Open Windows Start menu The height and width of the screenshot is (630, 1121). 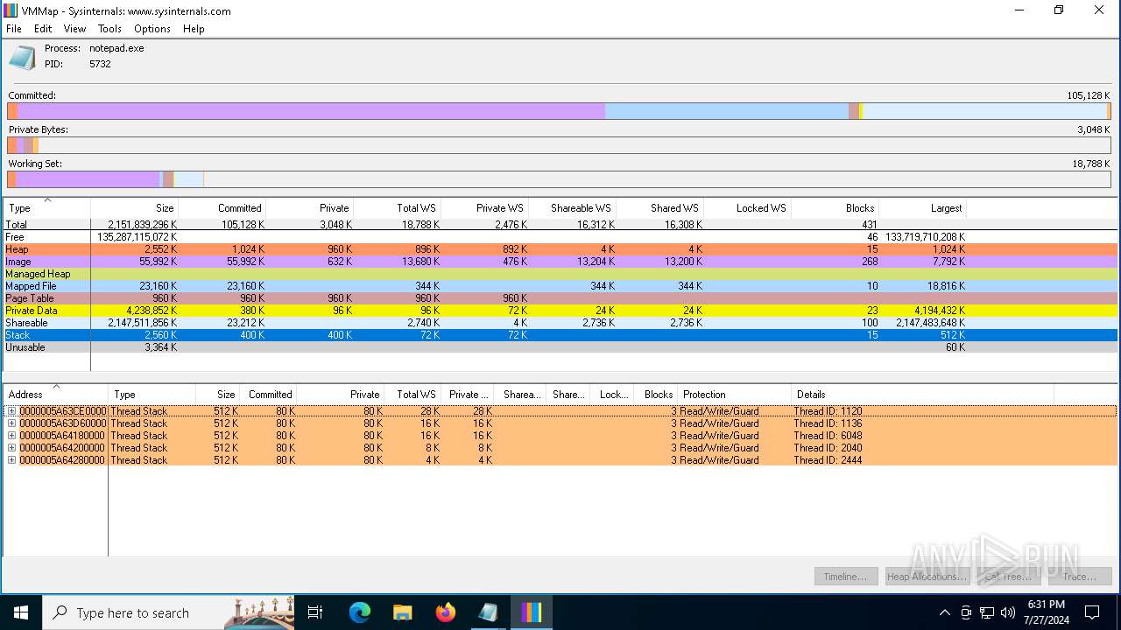point(21,612)
